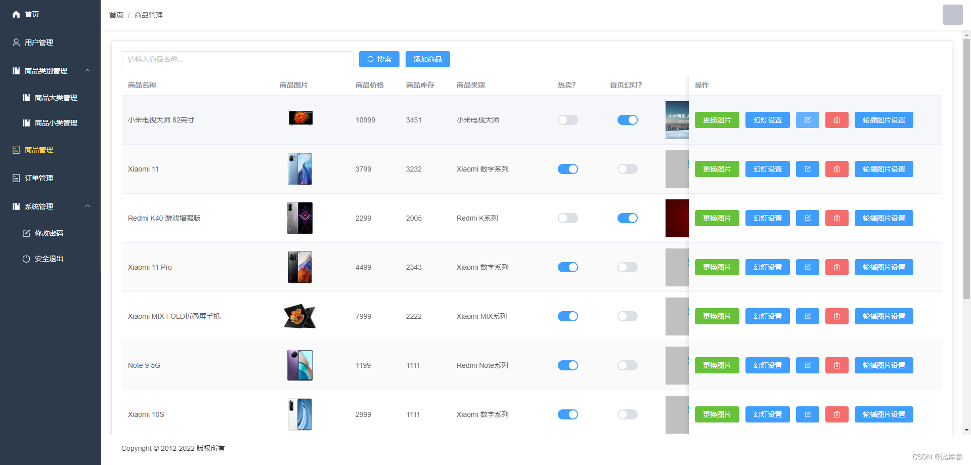Click price value 10999
The width and height of the screenshot is (971, 465).
pyautogui.click(x=365, y=120)
